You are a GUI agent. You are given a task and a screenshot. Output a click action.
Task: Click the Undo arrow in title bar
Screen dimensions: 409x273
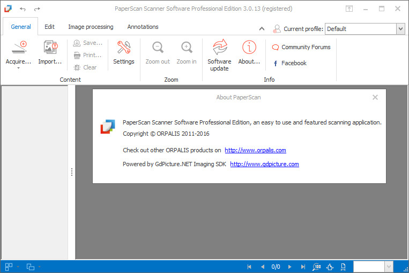click(x=23, y=9)
